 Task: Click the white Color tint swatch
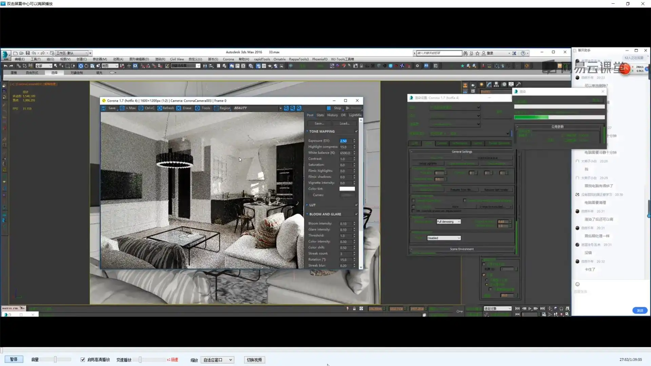coord(347,189)
